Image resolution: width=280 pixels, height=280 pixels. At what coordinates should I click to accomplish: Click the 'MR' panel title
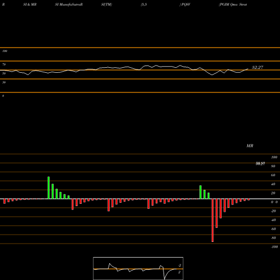pyautogui.click(x=250, y=146)
